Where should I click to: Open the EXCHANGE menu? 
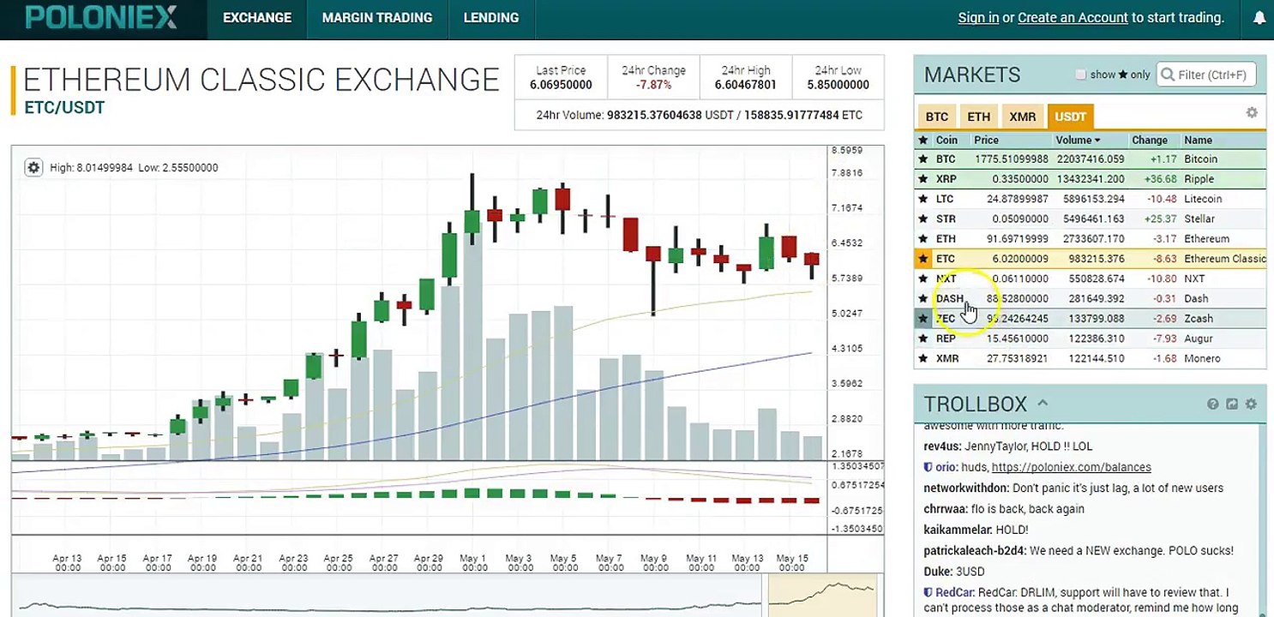[257, 18]
